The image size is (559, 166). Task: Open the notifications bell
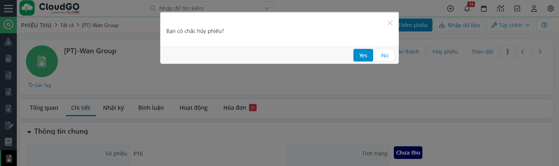click(467, 9)
